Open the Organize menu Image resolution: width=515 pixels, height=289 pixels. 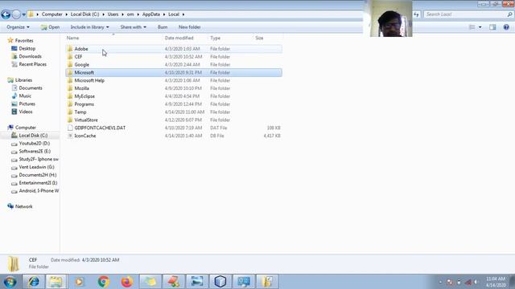[18, 27]
